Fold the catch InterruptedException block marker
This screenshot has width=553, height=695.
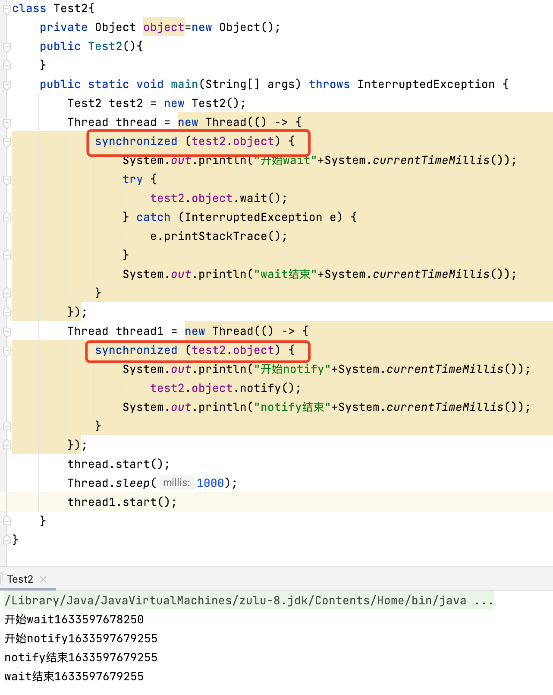pyautogui.click(x=6, y=217)
